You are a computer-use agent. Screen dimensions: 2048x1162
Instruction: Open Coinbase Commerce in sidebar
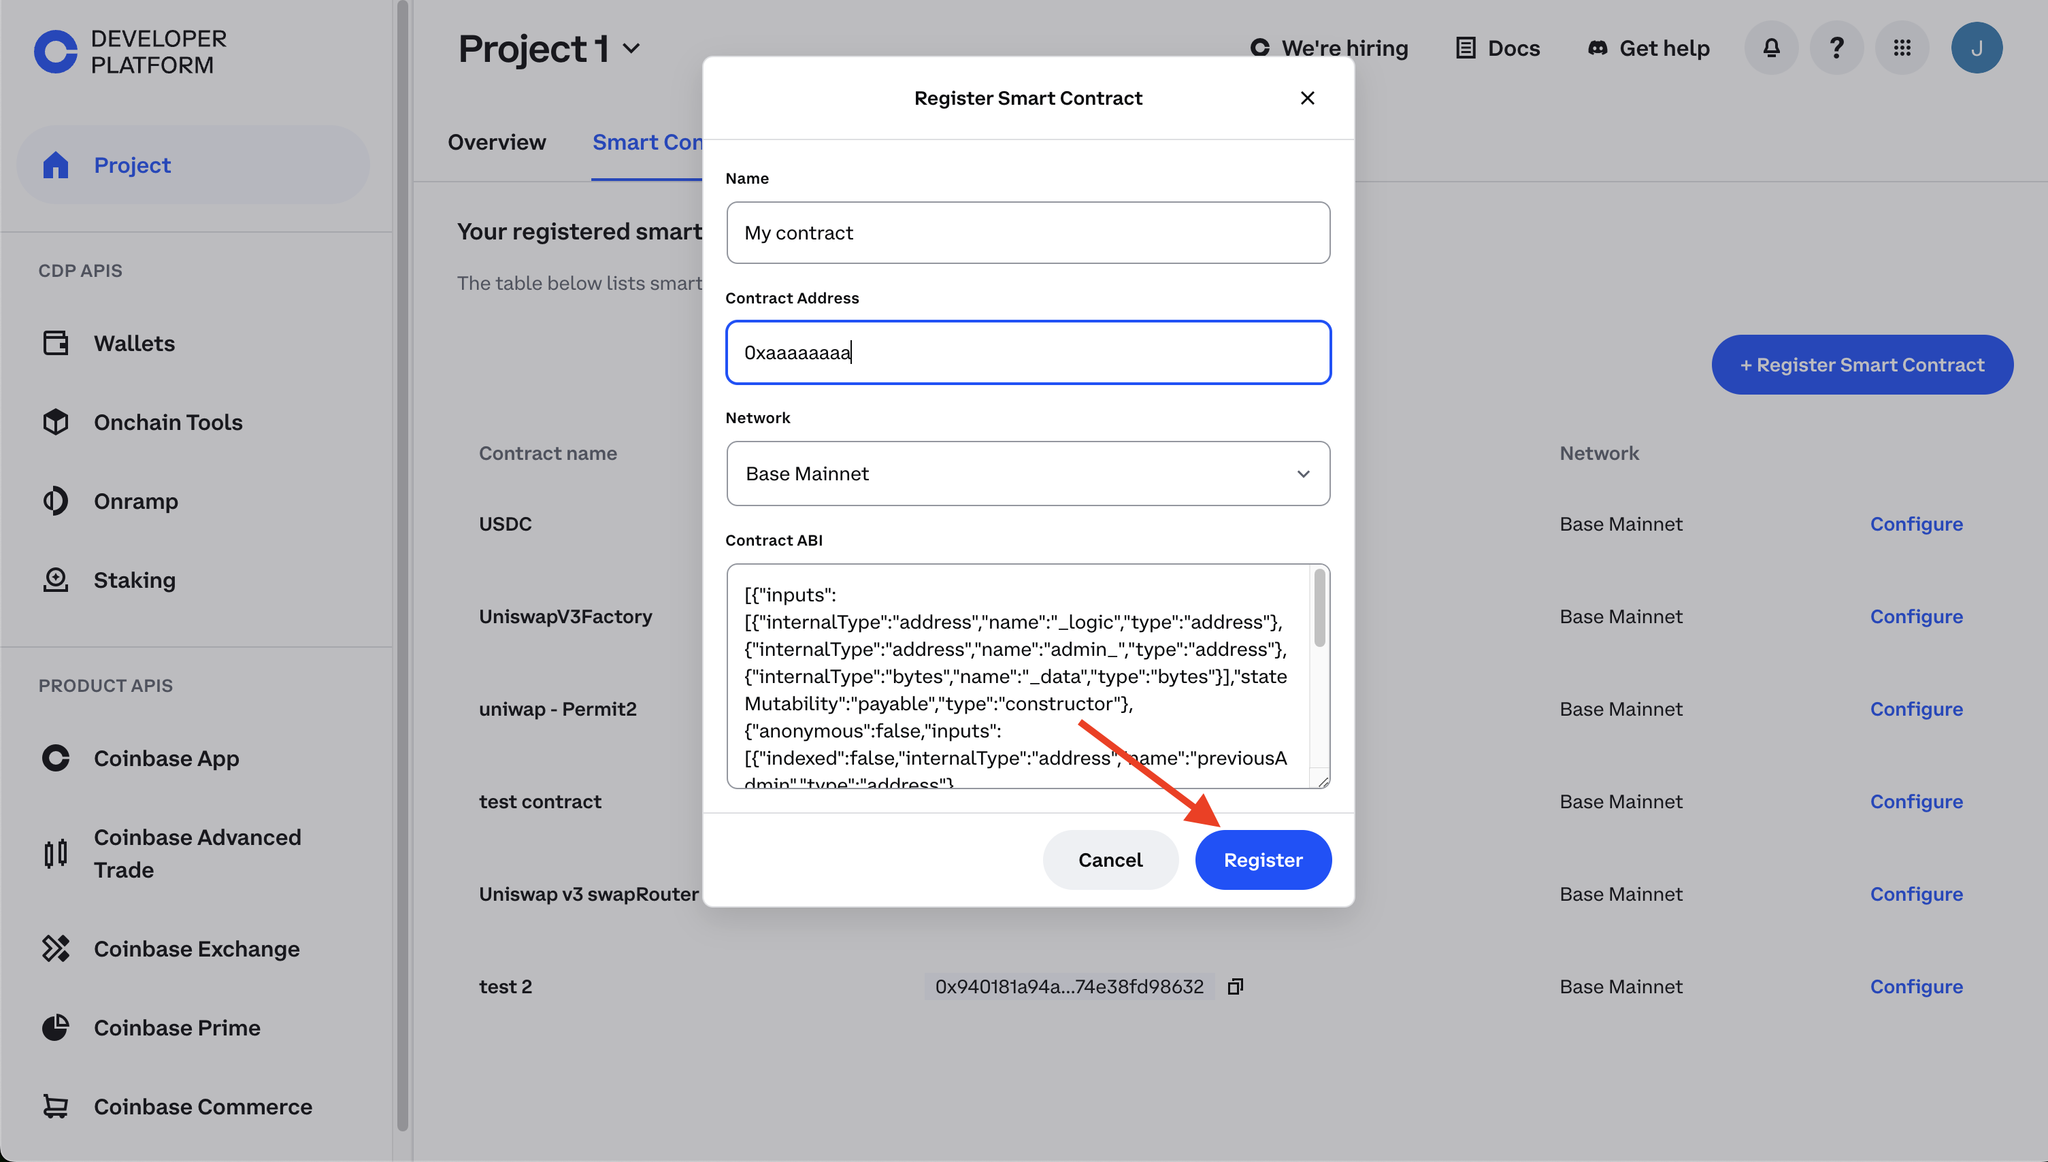(203, 1107)
